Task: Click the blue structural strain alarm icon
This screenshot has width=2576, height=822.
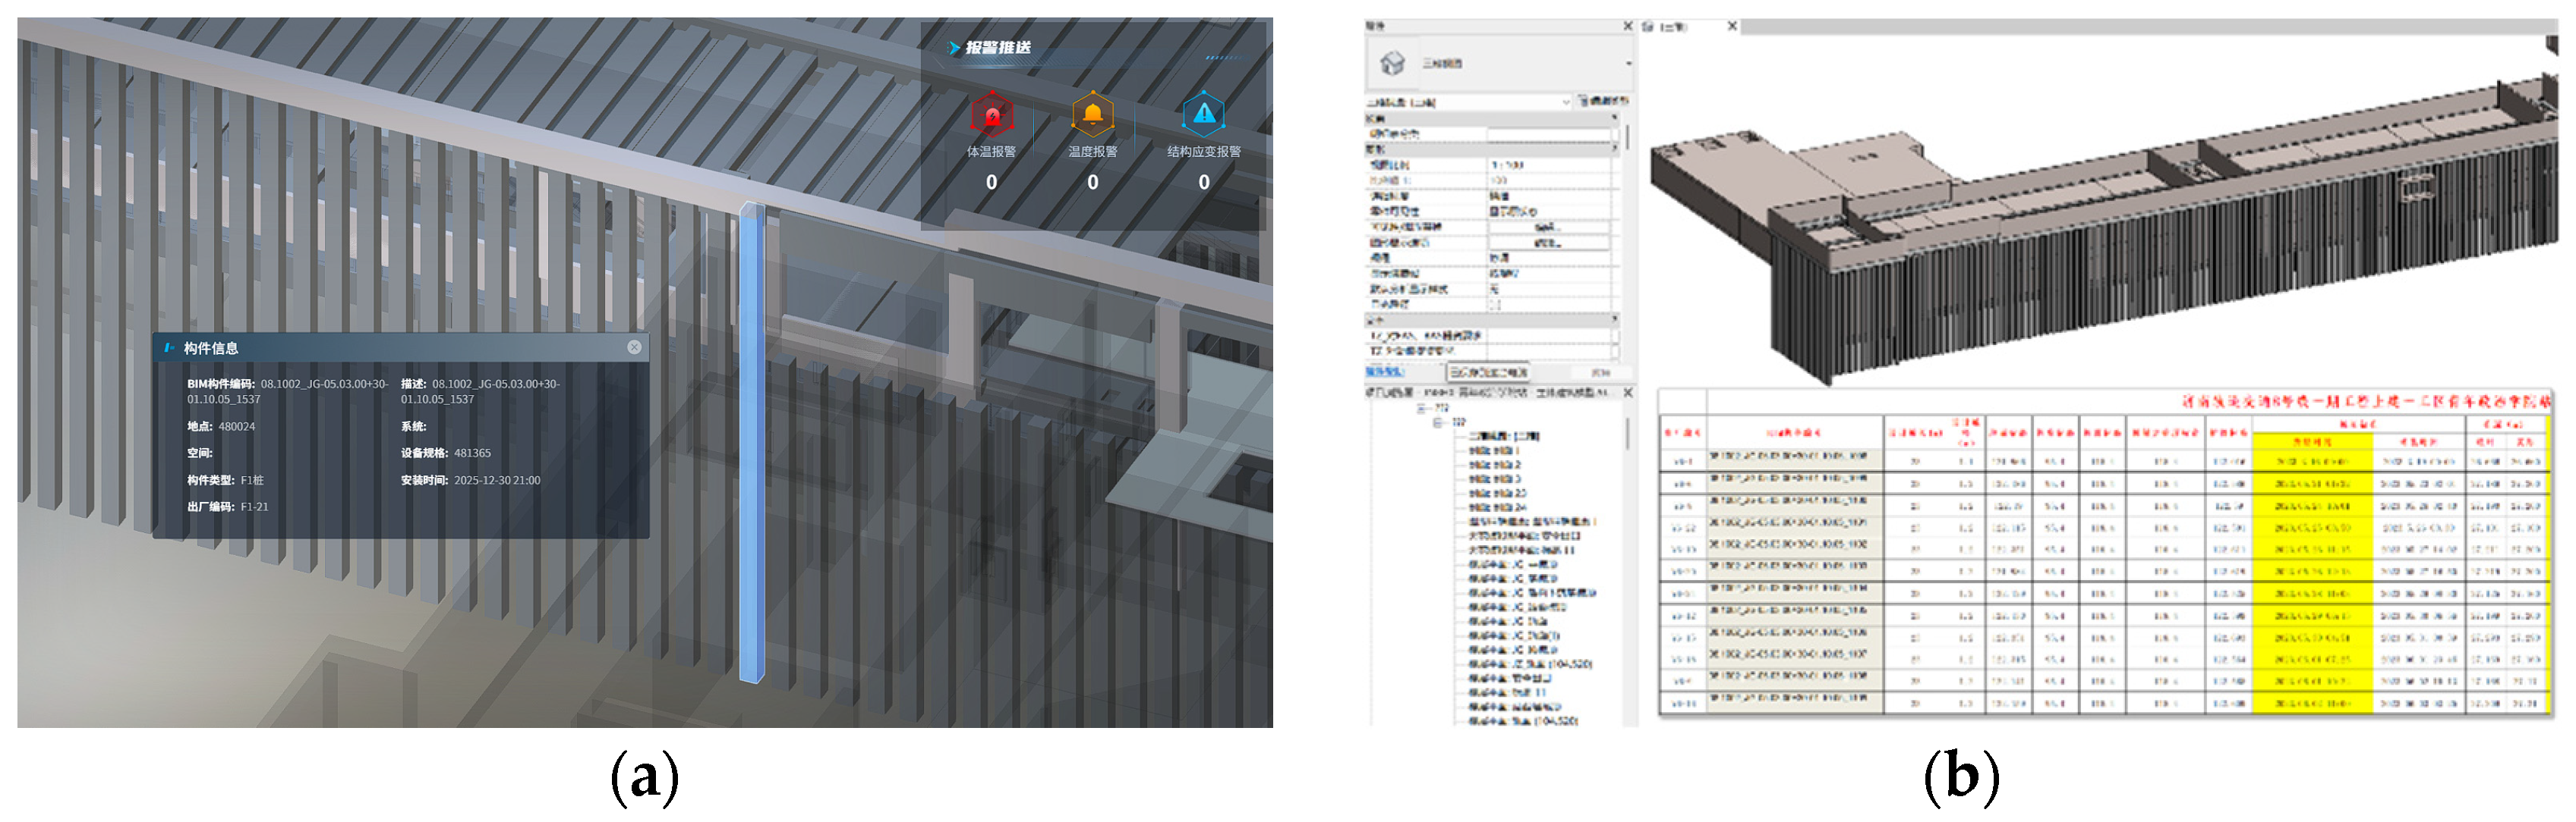Action: tap(1203, 115)
